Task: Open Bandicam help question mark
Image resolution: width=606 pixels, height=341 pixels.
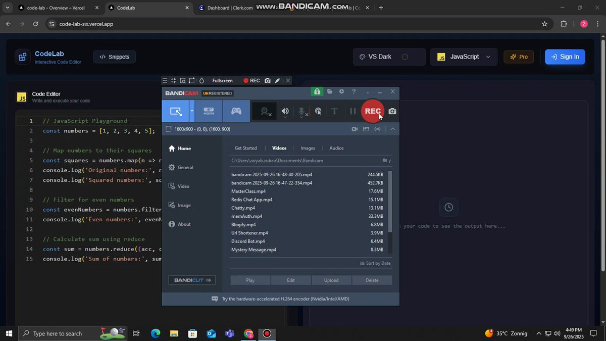Action: [x=354, y=91]
